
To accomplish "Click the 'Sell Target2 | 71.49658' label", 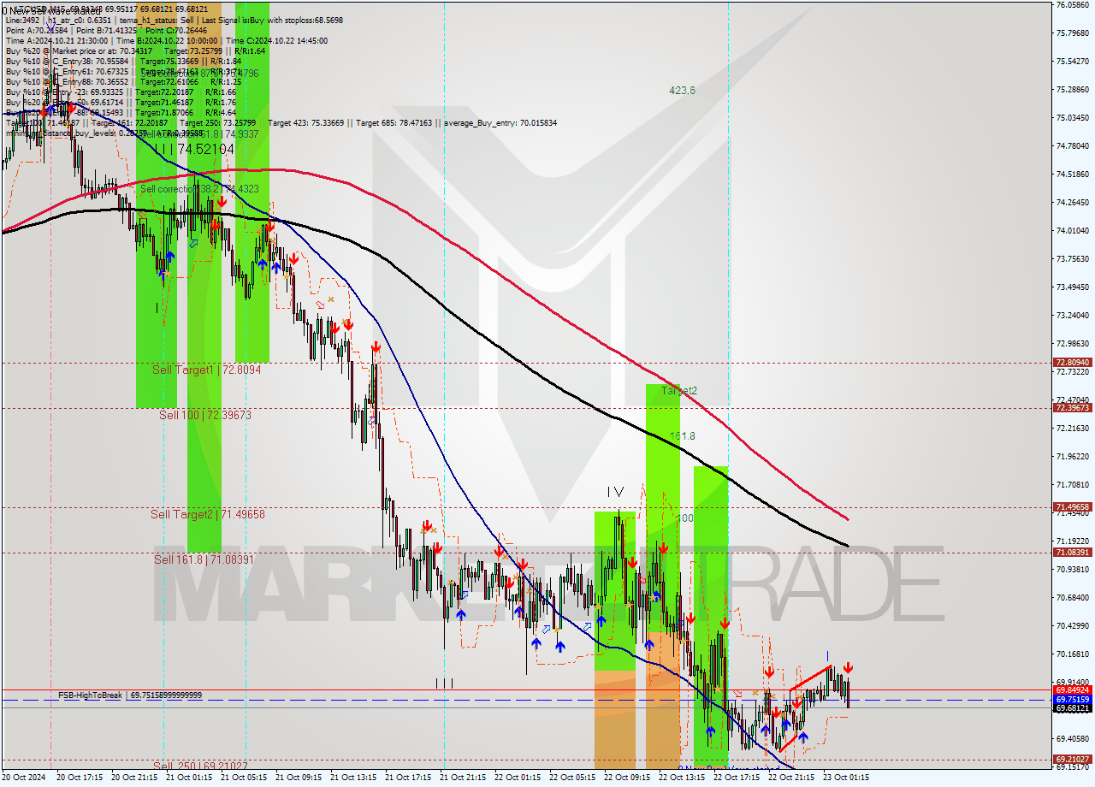I will point(208,514).
